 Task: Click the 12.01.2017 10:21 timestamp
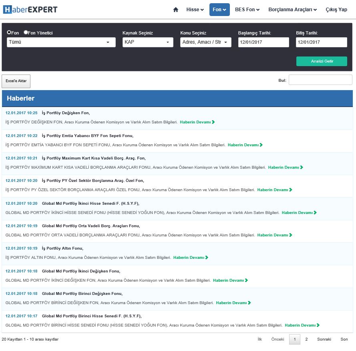click(21, 158)
